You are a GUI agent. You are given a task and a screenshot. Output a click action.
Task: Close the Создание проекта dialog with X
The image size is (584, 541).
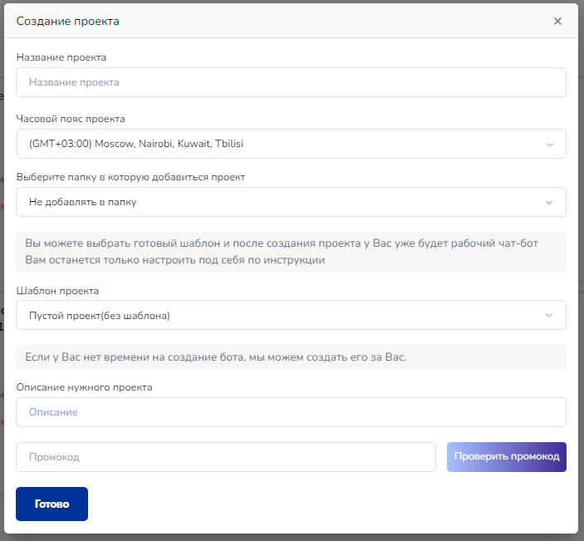(557, 22)
